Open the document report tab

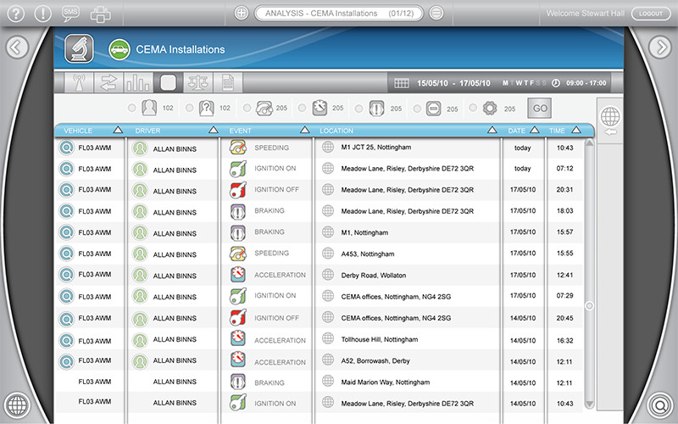[x=228, y=82]
